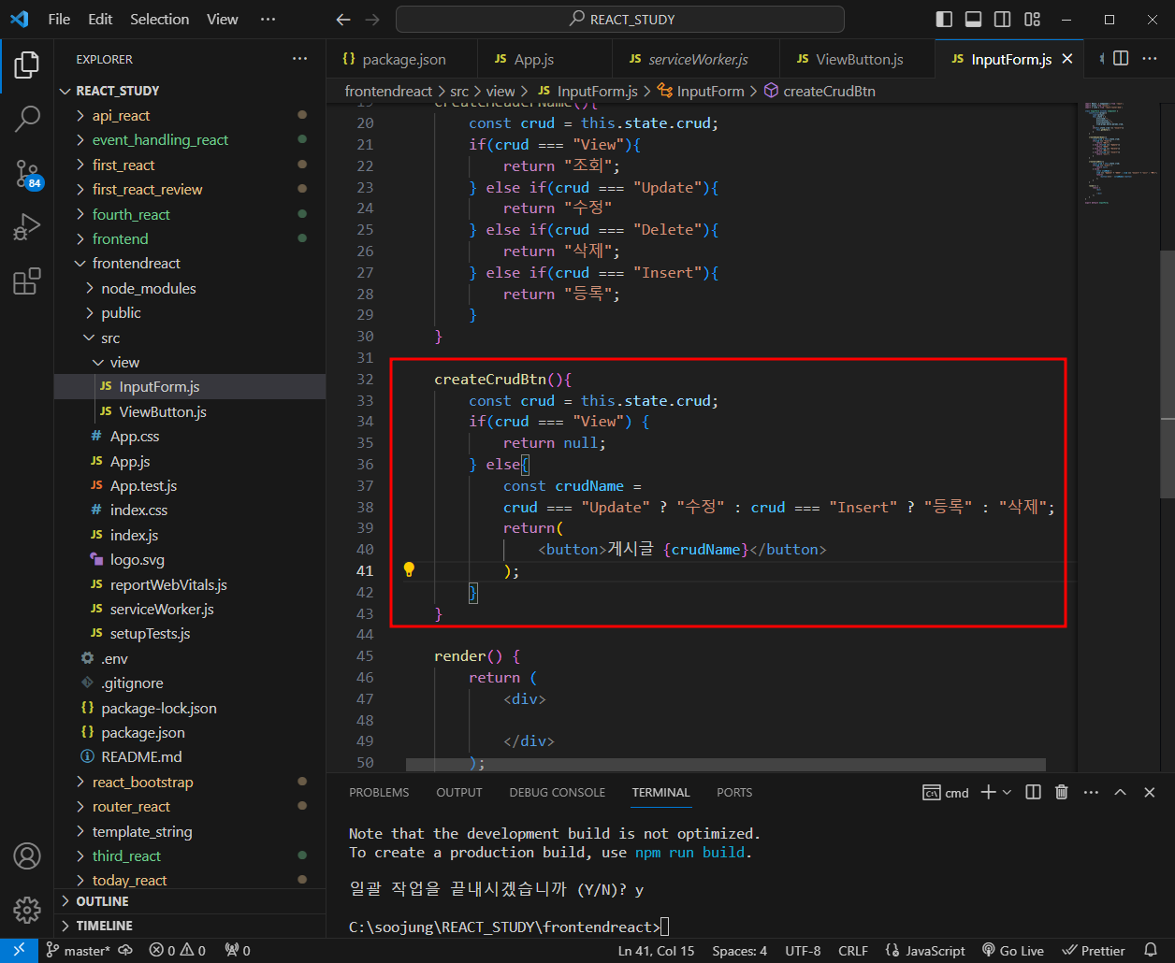Click Ln 41, Col 15 position indicator
The width and height of the screenshot is (1175, 963).
click(x=656, y=950)
